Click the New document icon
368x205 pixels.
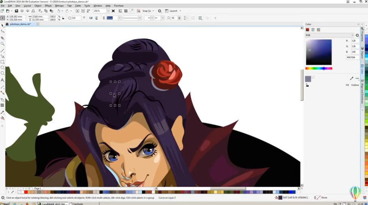coord(2,11)
